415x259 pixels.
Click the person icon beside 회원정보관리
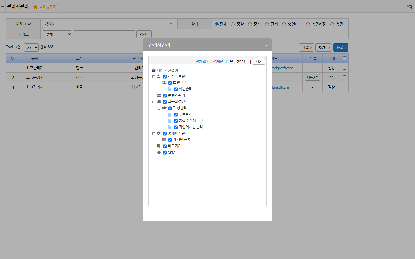pos(159,76)
